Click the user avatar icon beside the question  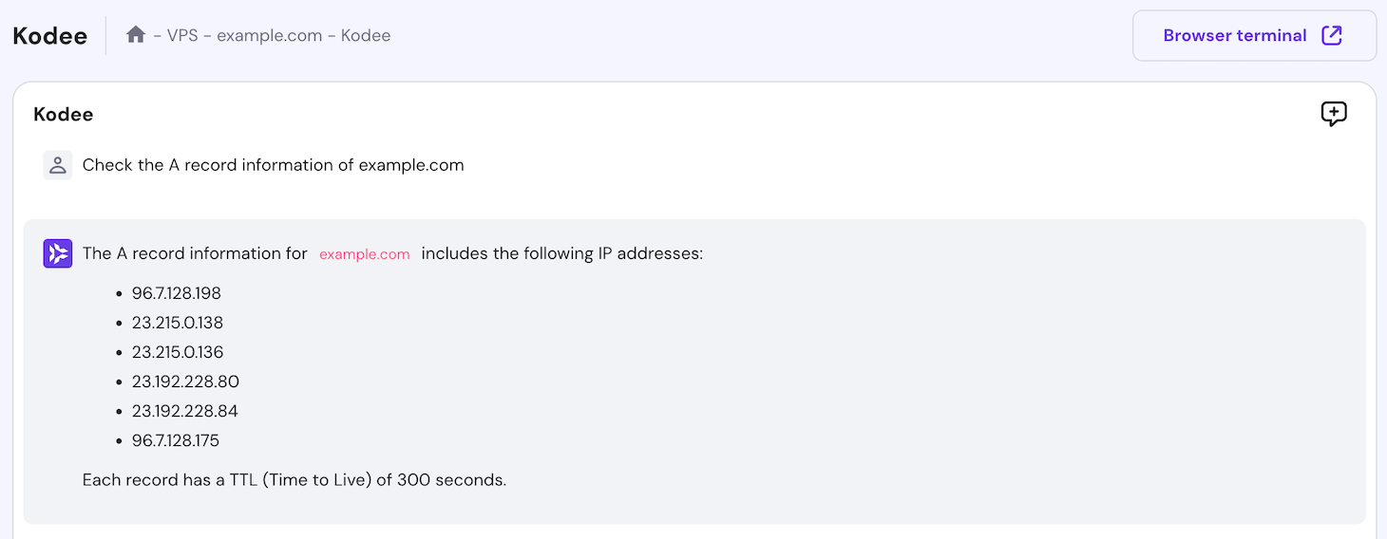pyautogui.click(x=58, y=165)
